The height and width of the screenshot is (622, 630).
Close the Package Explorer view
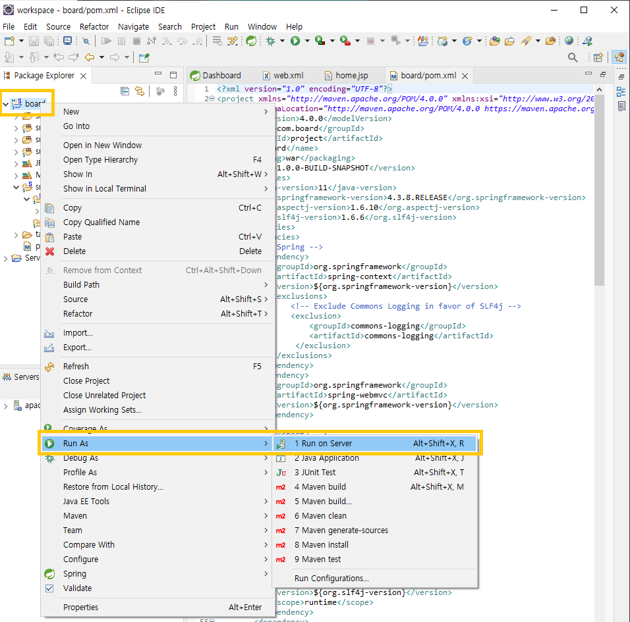click(83, 76)
